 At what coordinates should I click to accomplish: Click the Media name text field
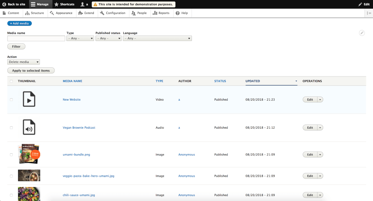(x=36, y=38)
